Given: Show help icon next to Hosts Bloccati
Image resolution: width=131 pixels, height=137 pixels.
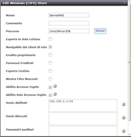Looking at the screenshot, I should coord(124,118).
